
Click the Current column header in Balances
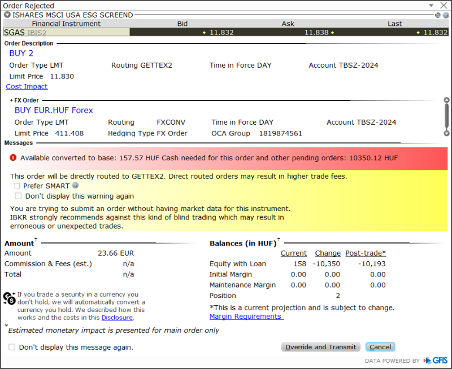pos(293,253)
